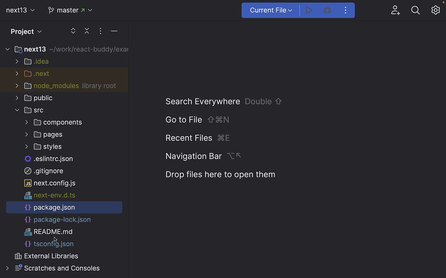Expand the node_modules folder
The width and height of the screenshot is (446, 278).
click(x=17, y=86)
